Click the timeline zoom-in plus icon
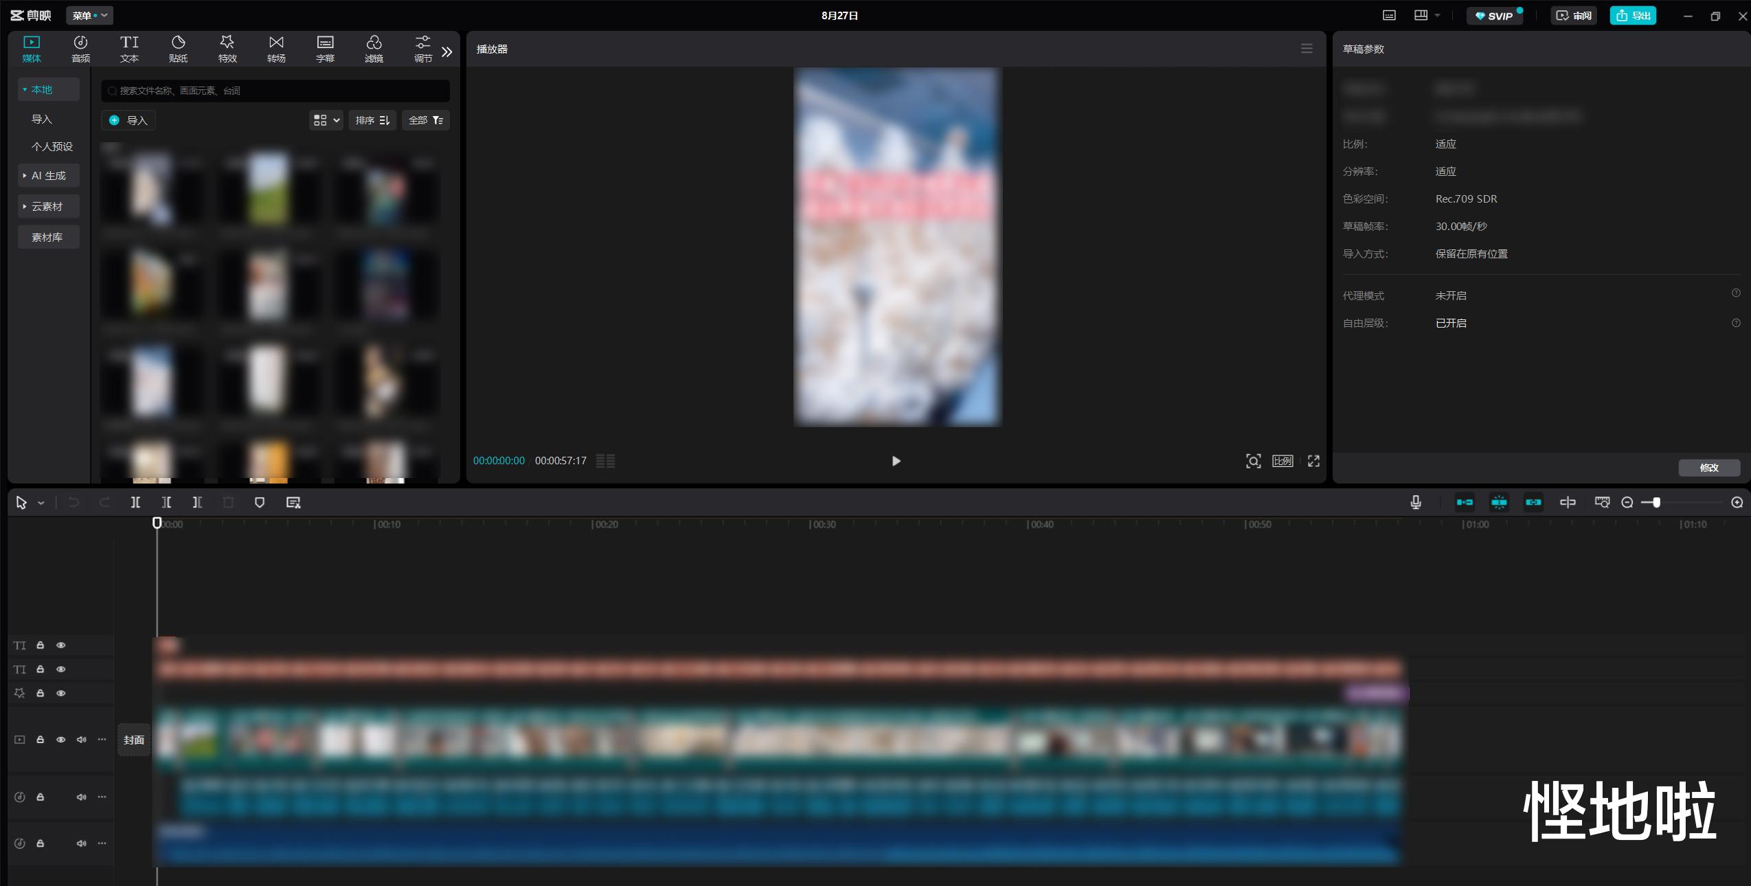Image resolution: width=1751 pixels, height=886 pixels. click(1737, 503)
